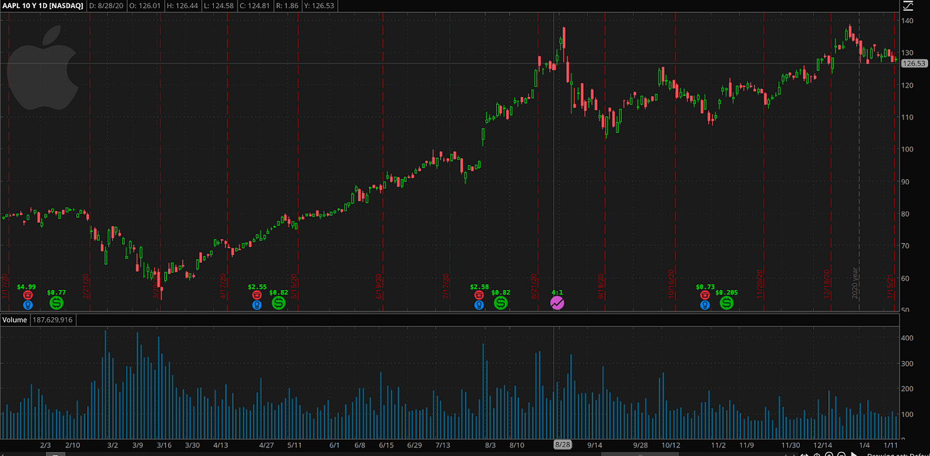Click the 6/19/20 expiration date marker
This screenshot has width=930, height=456.
click(x=379, y=287)
